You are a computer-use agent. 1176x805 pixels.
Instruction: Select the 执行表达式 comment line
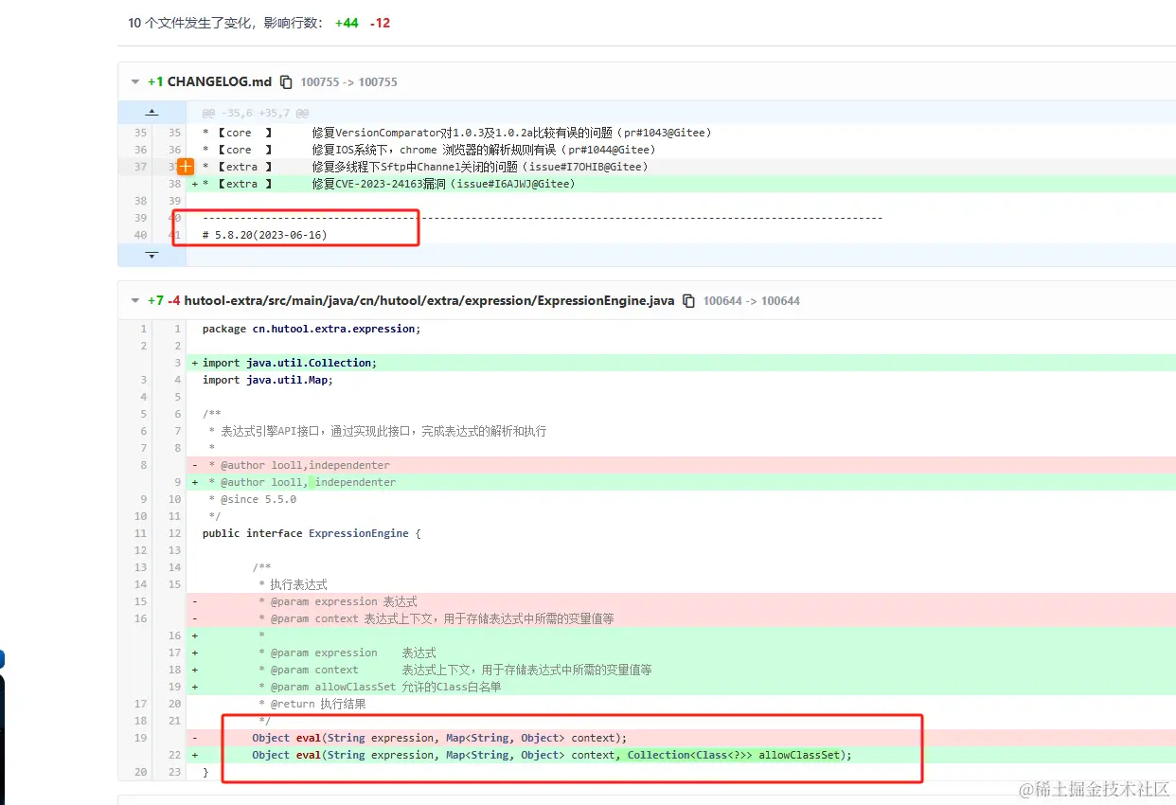pos(293,584)
